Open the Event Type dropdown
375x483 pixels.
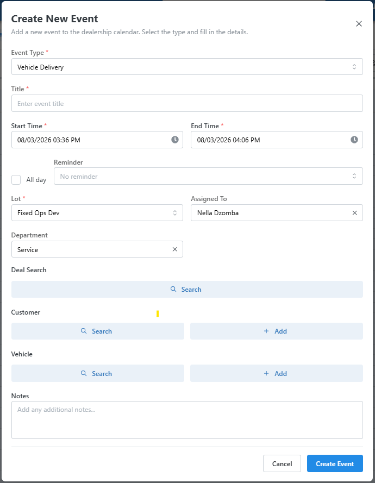(187, 67)
